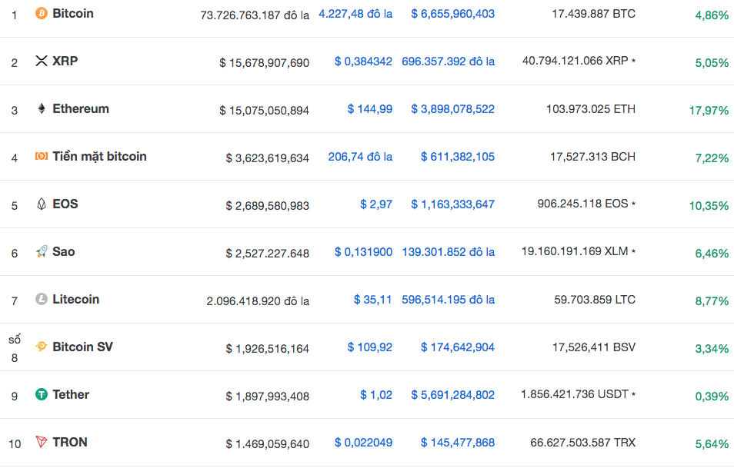Select Ethereum's 17,97% change value

(709, 111)
